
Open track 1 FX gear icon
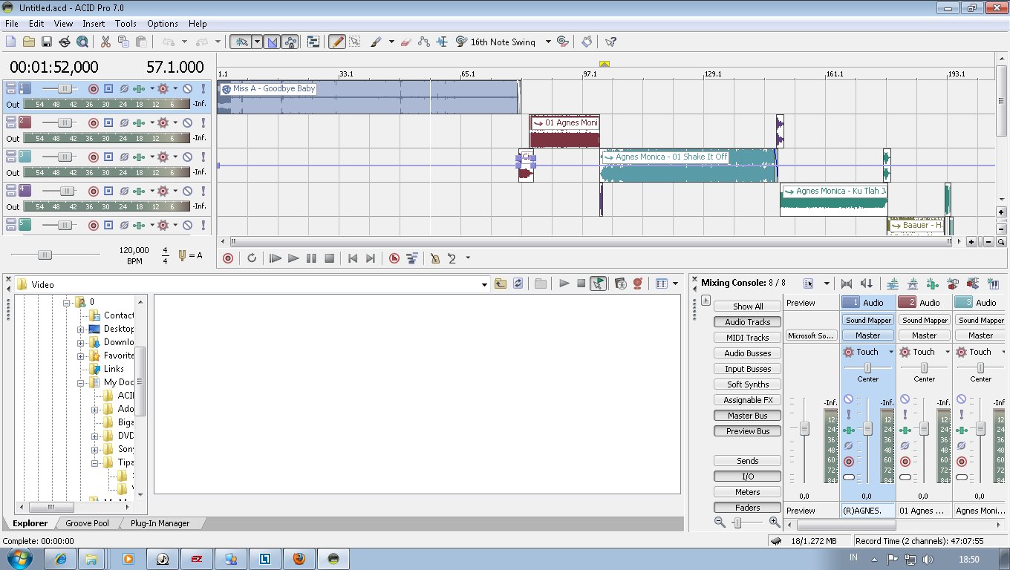(163, 88)
